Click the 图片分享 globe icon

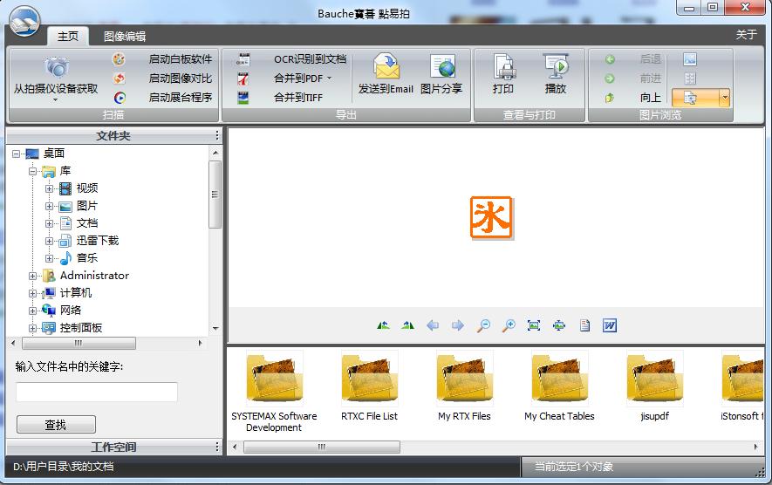[x=441, y=70]
